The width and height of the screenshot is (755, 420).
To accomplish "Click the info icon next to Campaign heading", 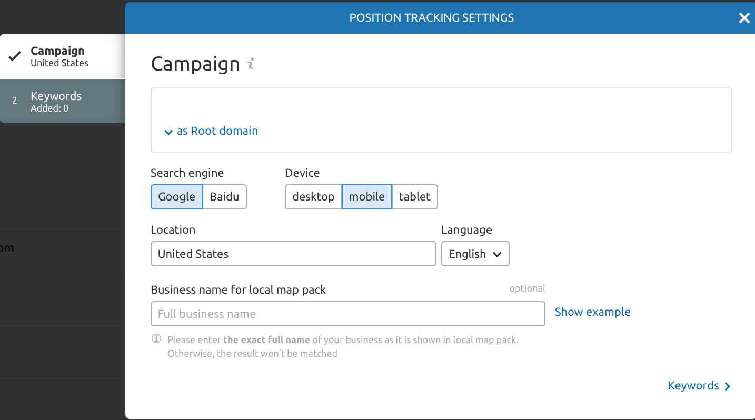I will [251, 64].
